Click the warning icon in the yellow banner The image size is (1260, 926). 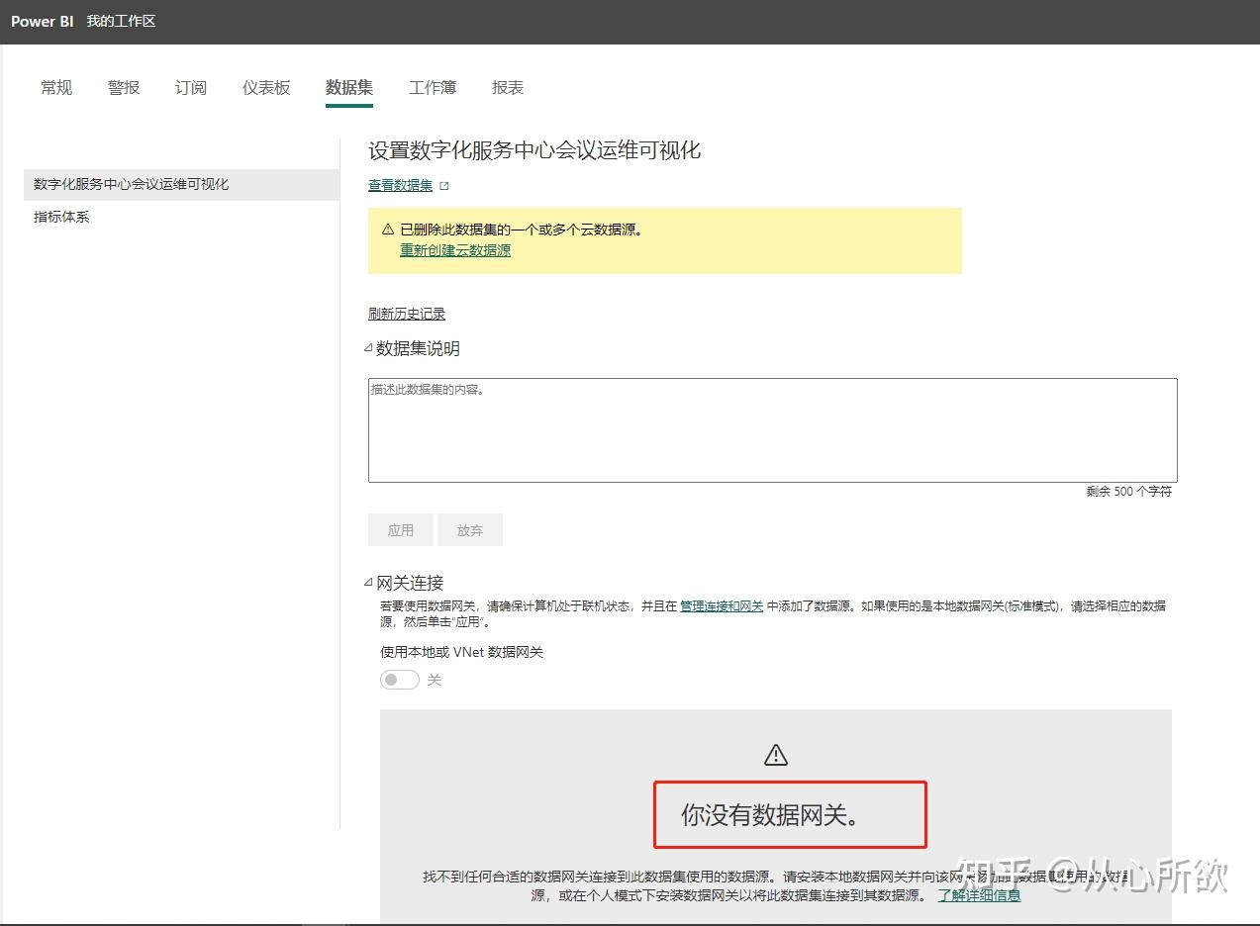386,228
